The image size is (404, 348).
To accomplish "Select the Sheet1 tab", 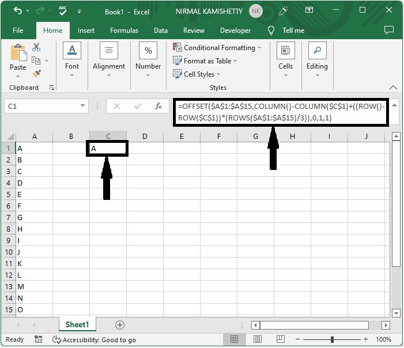I will coord(77,324).
